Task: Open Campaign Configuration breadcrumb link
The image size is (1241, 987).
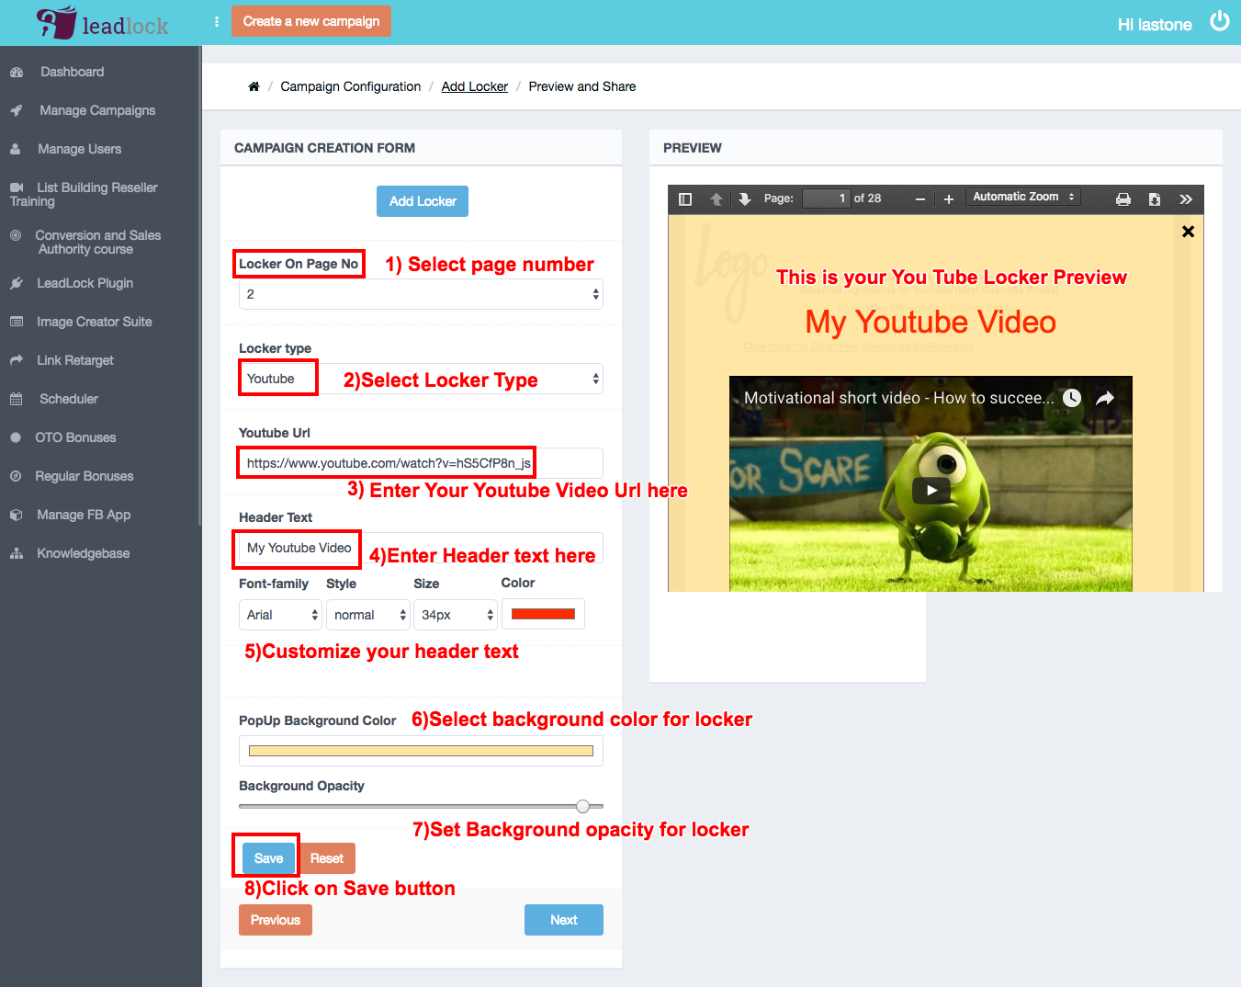Action: pos(350,86)
